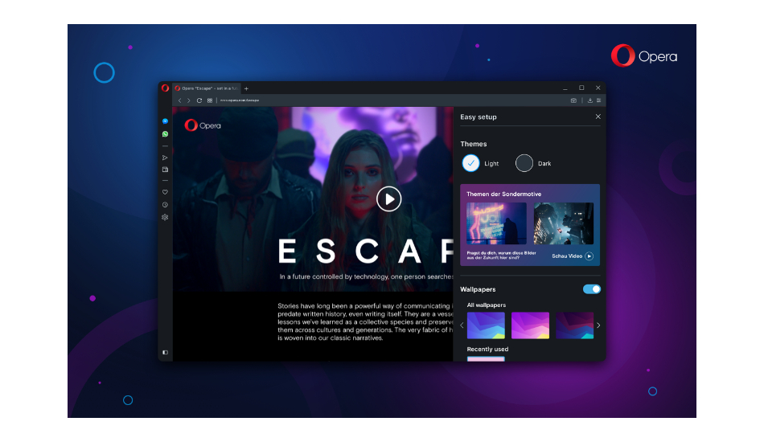Image resolution: width=764 pixels, height=442 pixels.
Task: Open the neon sign theme image
Action: click(x=496, y=223)
